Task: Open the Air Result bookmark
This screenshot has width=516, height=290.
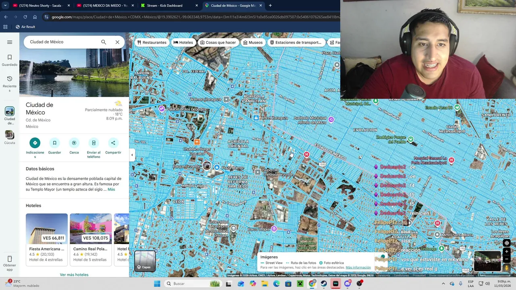Action: point(25,27)
